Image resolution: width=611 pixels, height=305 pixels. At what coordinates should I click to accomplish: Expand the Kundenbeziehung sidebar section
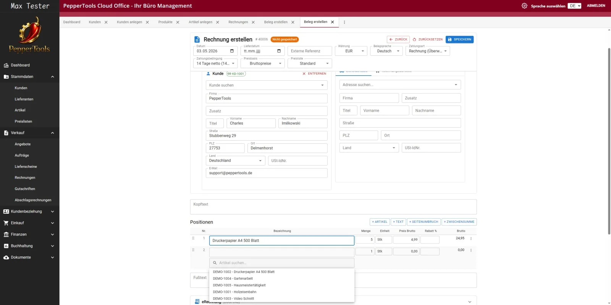tap(52, 212)
